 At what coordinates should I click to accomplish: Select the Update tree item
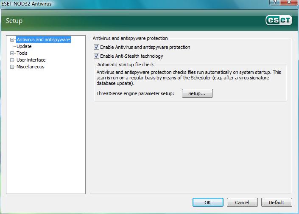24,46
